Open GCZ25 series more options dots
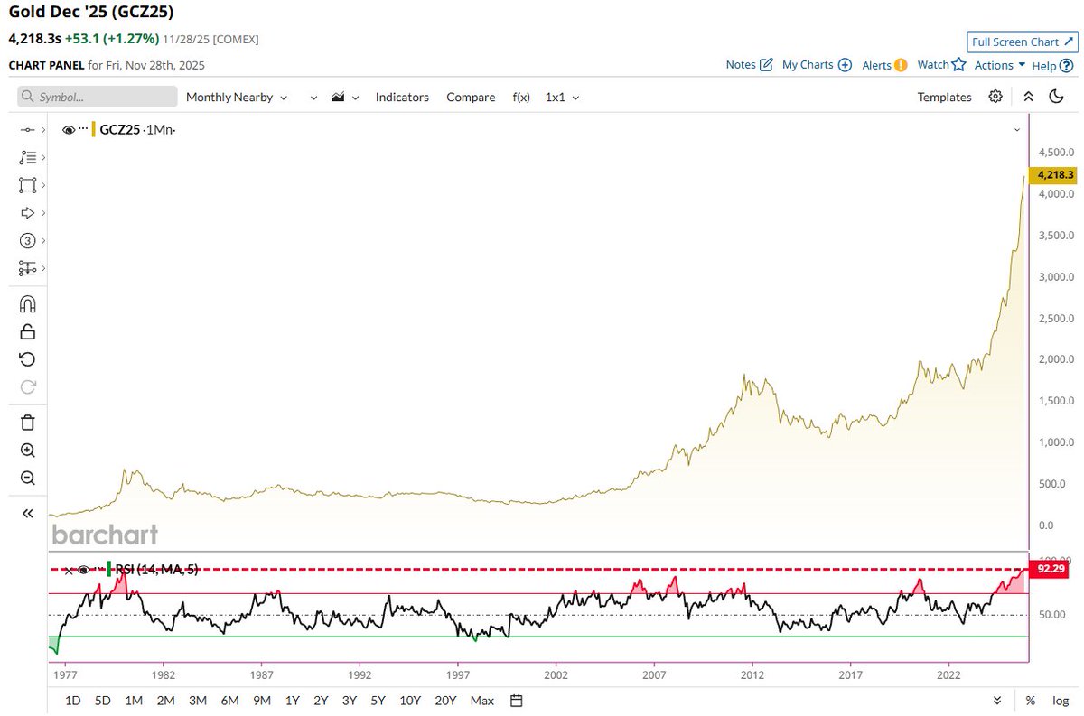 click(x=84, y=130)
